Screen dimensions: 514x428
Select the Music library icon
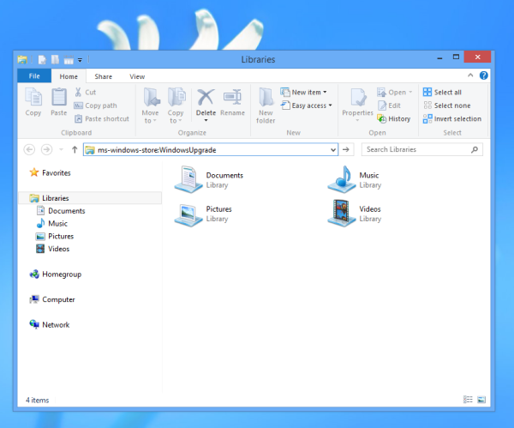tap(342, 179)
